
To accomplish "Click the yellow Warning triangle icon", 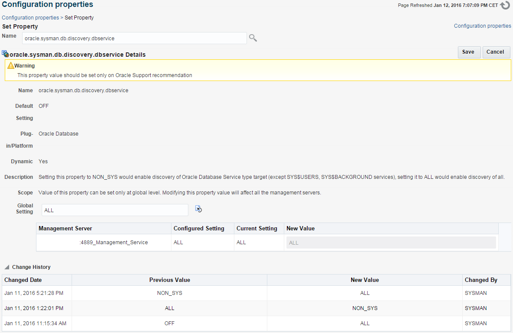I will [x=10, y=65].
